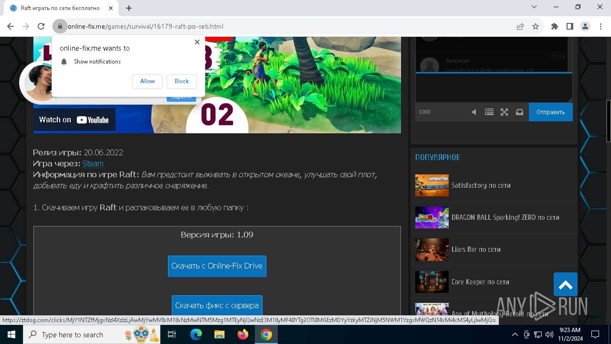Open the chat inbox tray icon

519,112
